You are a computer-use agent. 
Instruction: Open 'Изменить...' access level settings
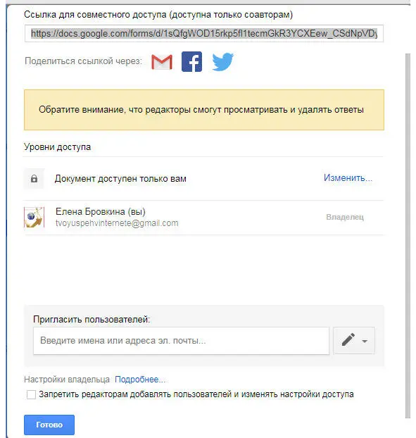348,177
